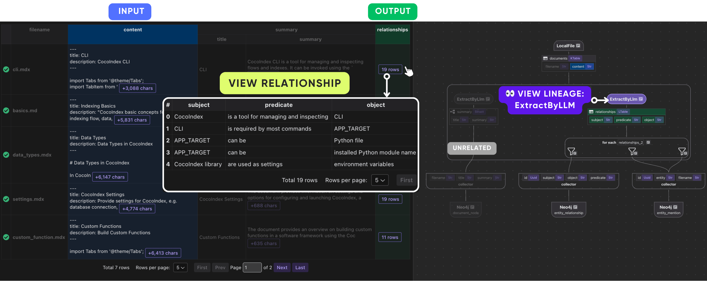The image size is (707, 281).
Task: Select the predicate column header in the popup
Action: click(279, 105)
